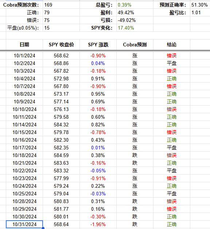Click the -1.96% change cell
This screenshot has width=210, height=229.
[98, 224]
